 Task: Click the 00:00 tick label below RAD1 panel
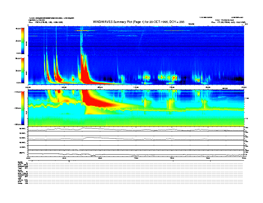(x=28, y=87)
